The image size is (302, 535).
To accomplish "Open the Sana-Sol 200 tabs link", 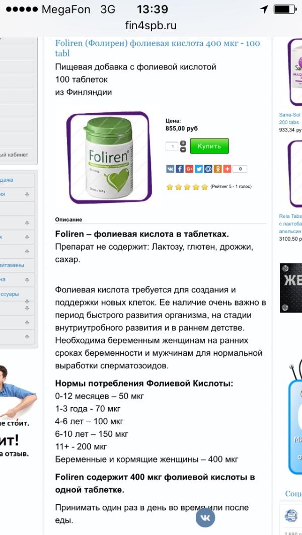I will coord(290,118).
